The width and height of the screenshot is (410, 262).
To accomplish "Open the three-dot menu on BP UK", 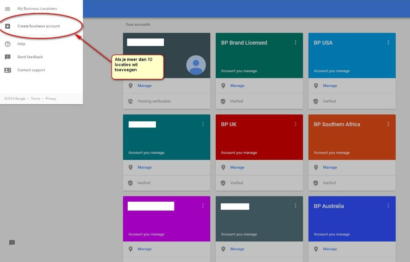I will 295,124.
